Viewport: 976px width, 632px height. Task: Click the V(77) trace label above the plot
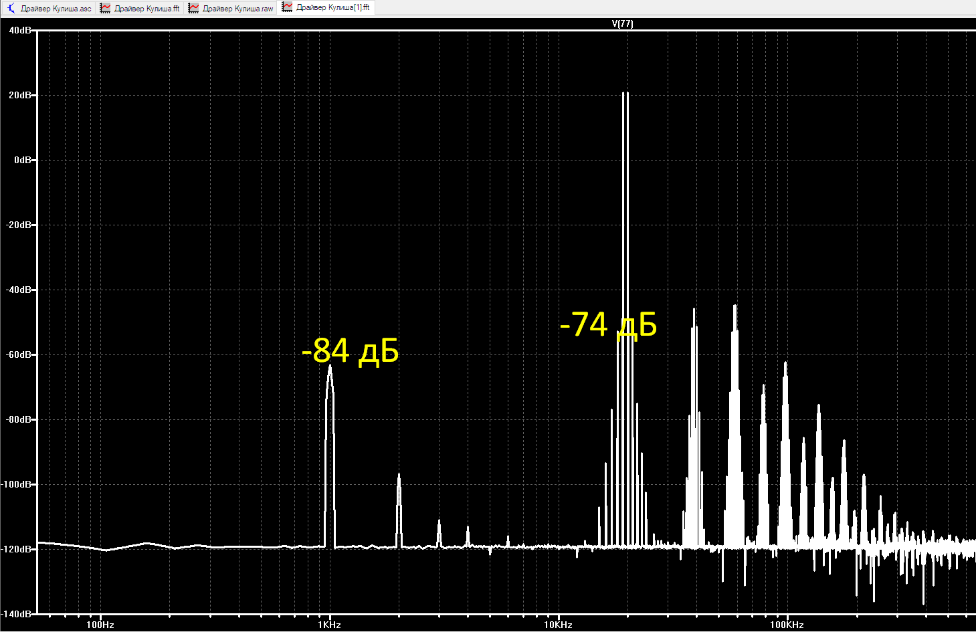[622, 23]
